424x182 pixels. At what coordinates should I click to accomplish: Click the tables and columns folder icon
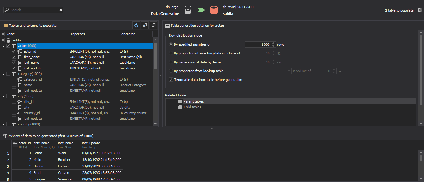click(6, 26)
